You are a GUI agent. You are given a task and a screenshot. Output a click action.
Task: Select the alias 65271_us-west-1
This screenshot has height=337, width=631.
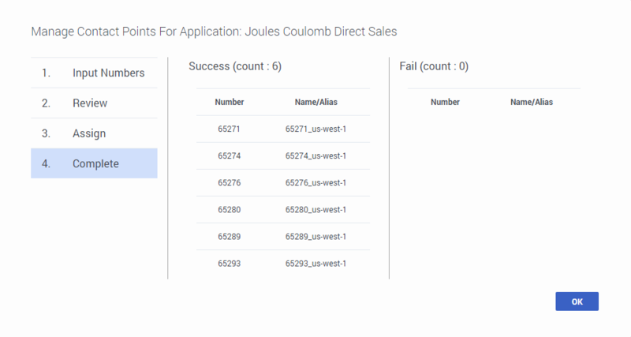(315, 129)
